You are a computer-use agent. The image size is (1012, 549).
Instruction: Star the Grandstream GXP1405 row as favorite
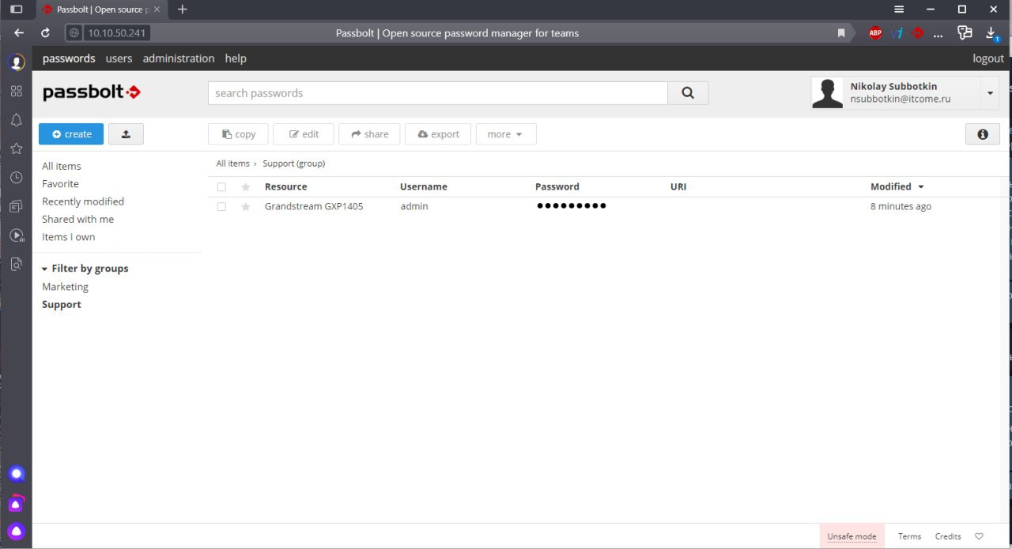[x=246, y=207]
